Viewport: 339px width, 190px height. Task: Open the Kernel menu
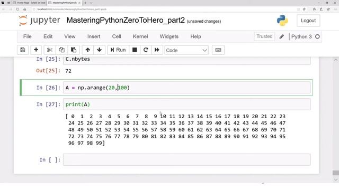(x=140, y=36)
